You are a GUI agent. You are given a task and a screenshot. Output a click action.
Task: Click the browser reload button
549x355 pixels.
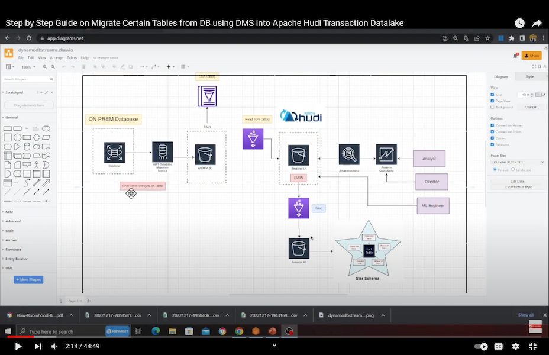coord(28,38)
